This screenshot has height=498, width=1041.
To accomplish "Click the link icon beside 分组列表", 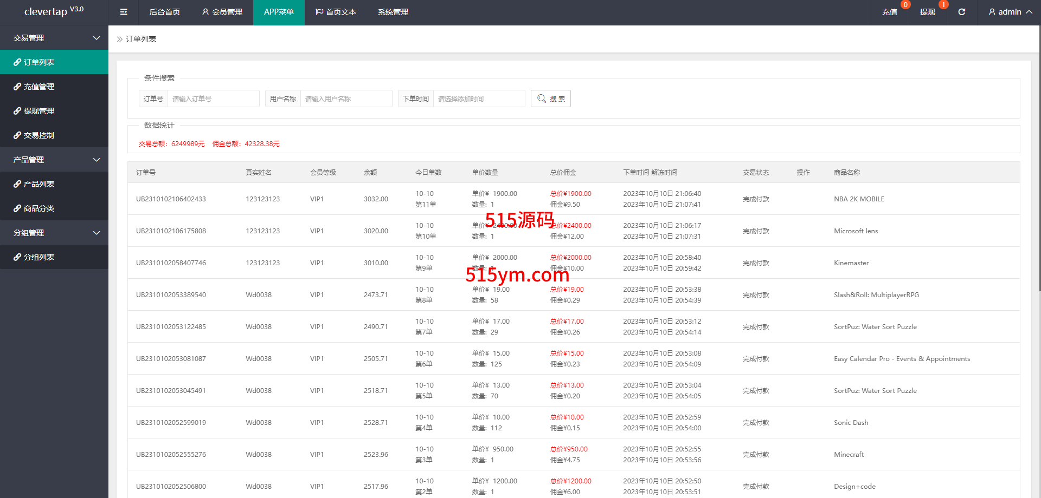I will point(17,257).
